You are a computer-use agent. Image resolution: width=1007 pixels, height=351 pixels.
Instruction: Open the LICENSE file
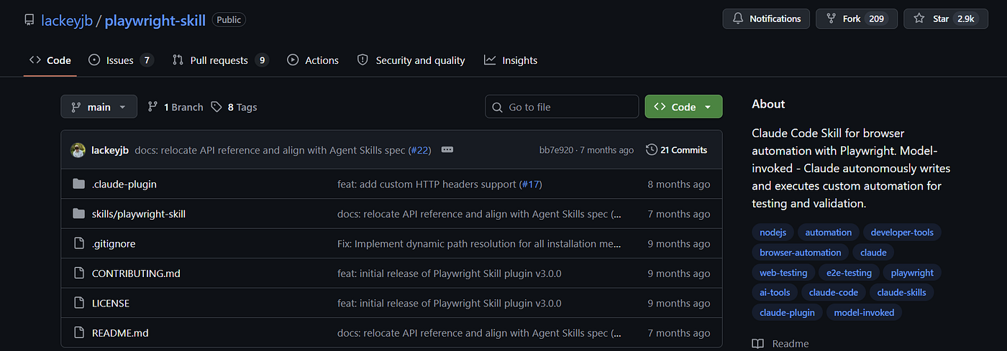pyautogui.click(x=111, y=303)
